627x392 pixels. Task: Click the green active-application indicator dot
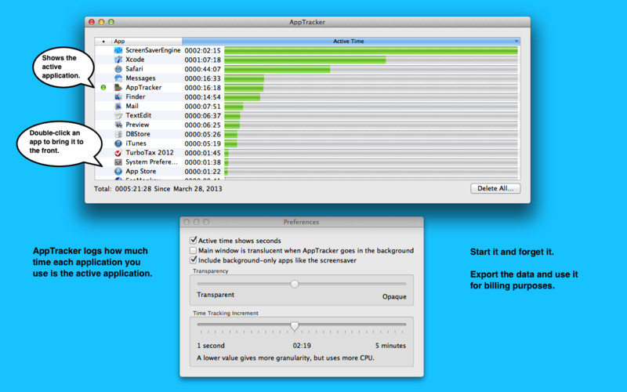(103, 87)
